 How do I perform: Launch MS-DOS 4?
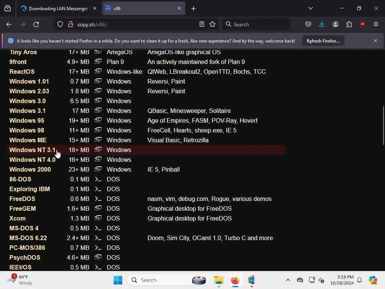[24, 228]
